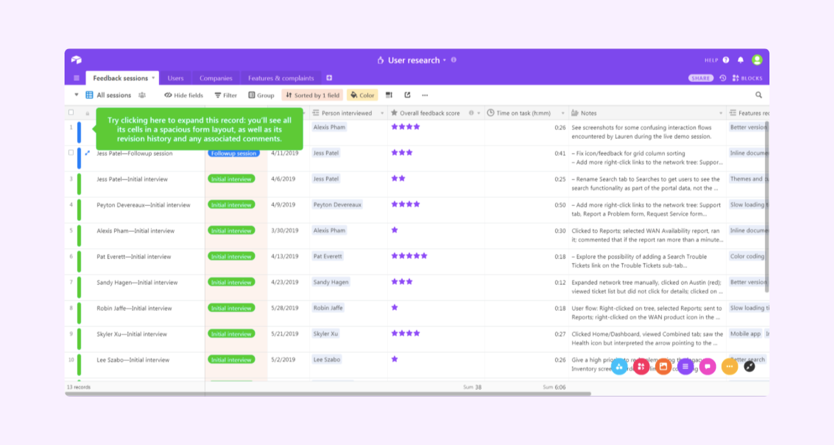Open the BLOCKS panel
834x445 pixels.
coord(748,78)
